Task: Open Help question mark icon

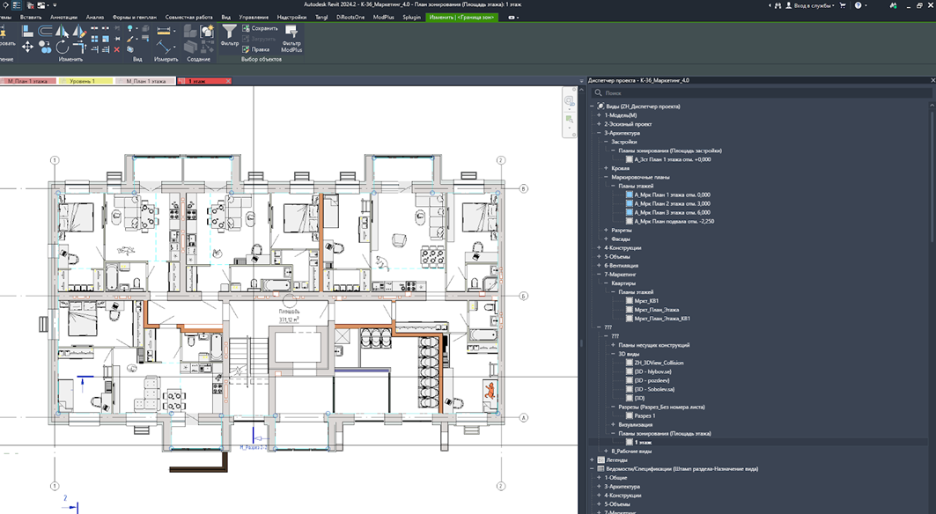Action: click(858, 5)
